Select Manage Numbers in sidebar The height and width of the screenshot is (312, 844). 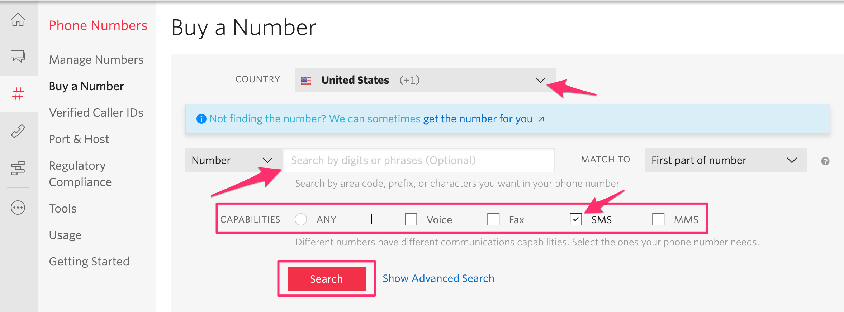click(96, 60)
